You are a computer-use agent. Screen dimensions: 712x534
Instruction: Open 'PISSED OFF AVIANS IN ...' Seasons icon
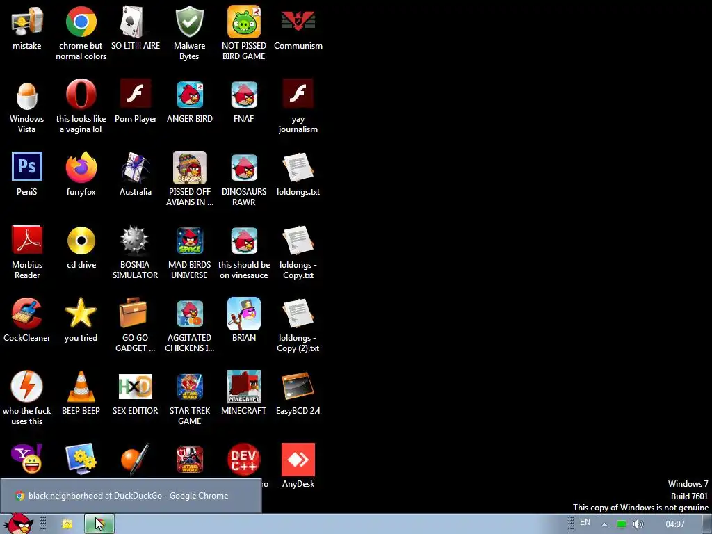pyautogui.click(x=189, y=168)
